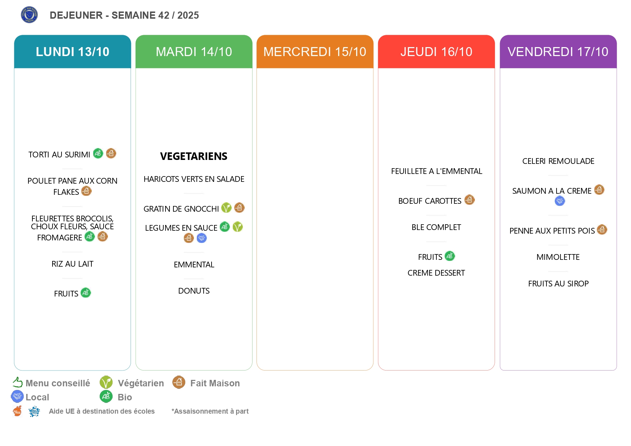Click the Menu conseillé thumbs-up legend icon
Screen dimensions: 631x446
click(18, 382)
